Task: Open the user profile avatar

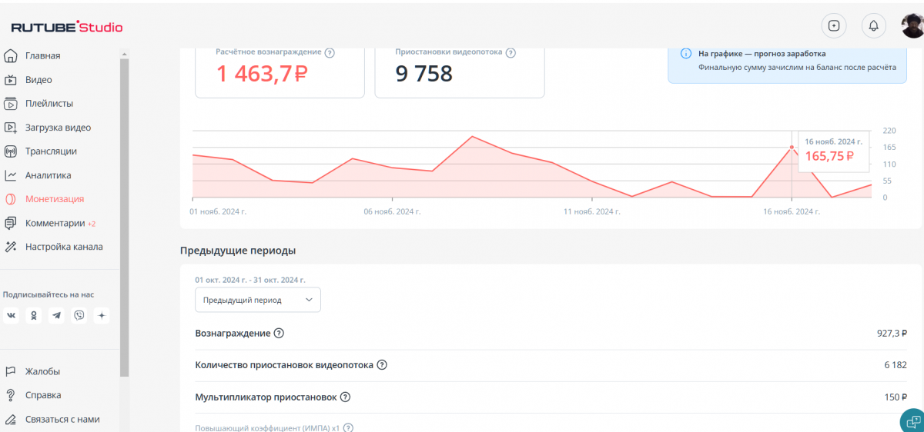Action: (x=912, y=25)
